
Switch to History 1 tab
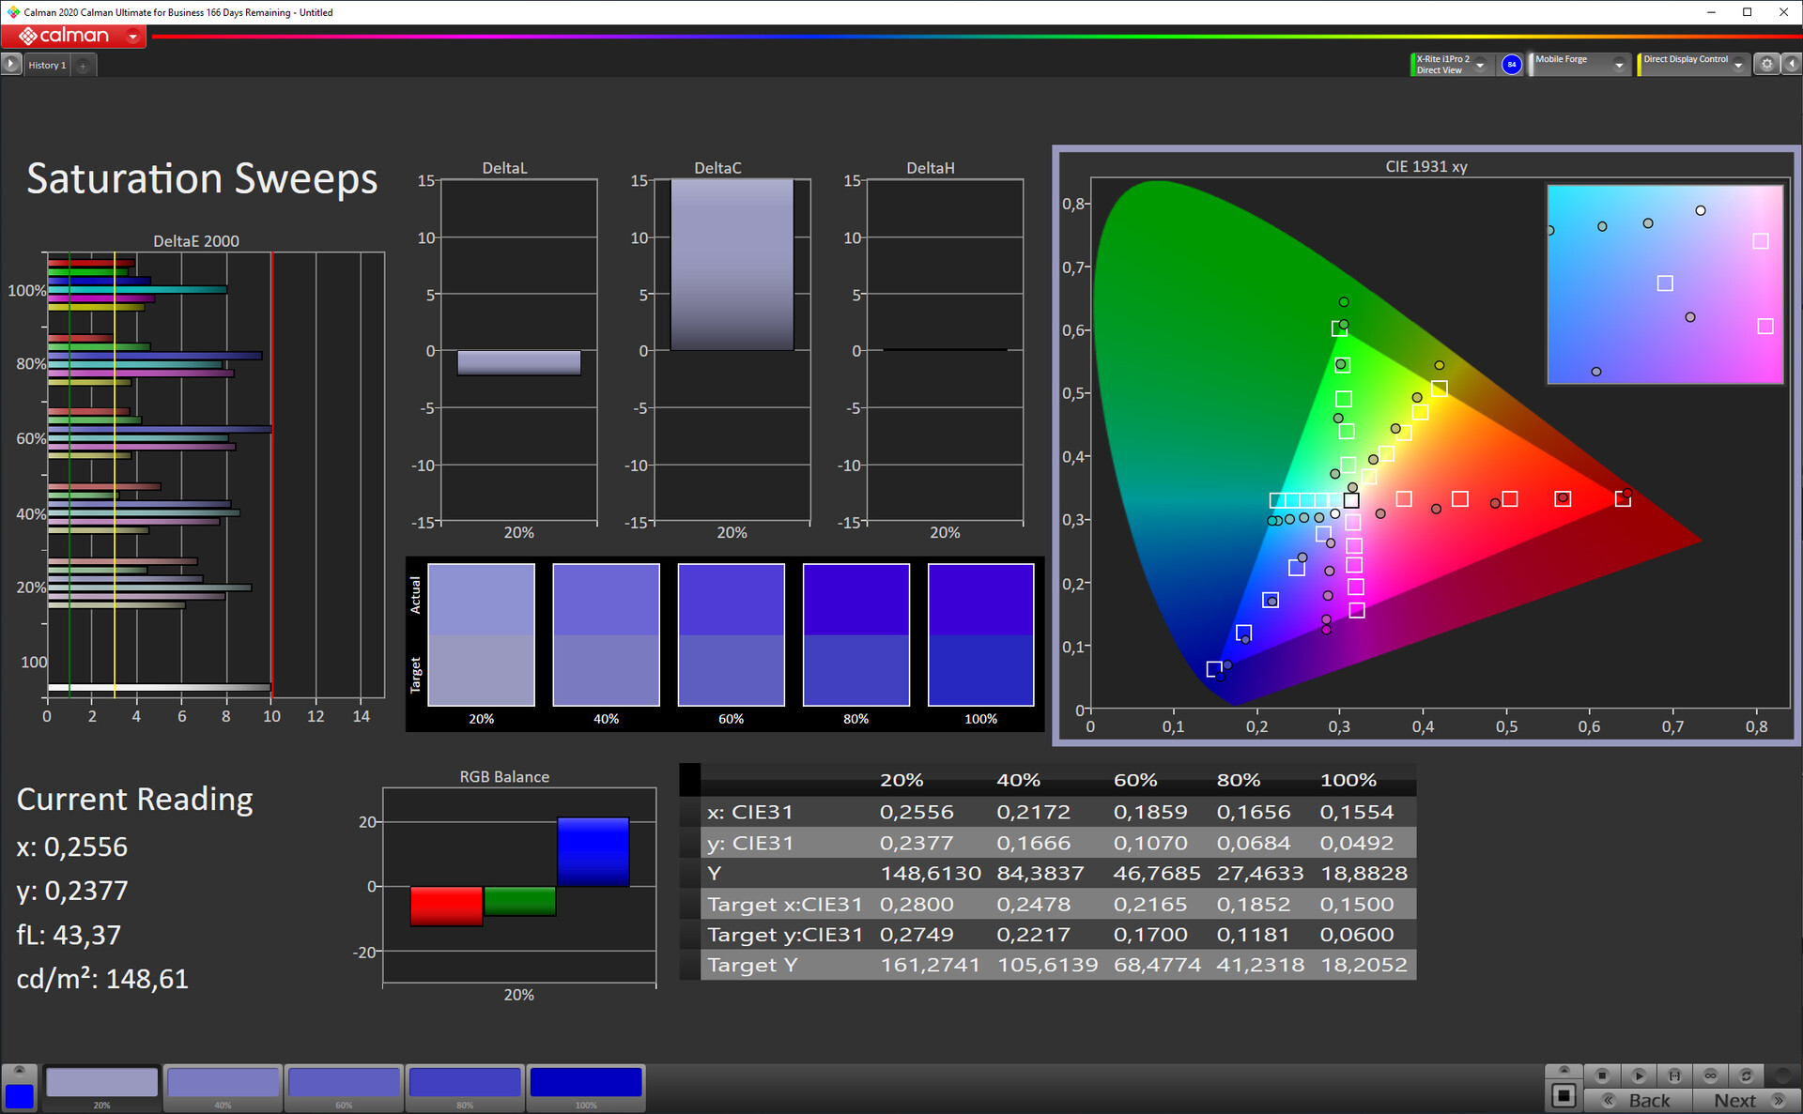click(47, 65)
